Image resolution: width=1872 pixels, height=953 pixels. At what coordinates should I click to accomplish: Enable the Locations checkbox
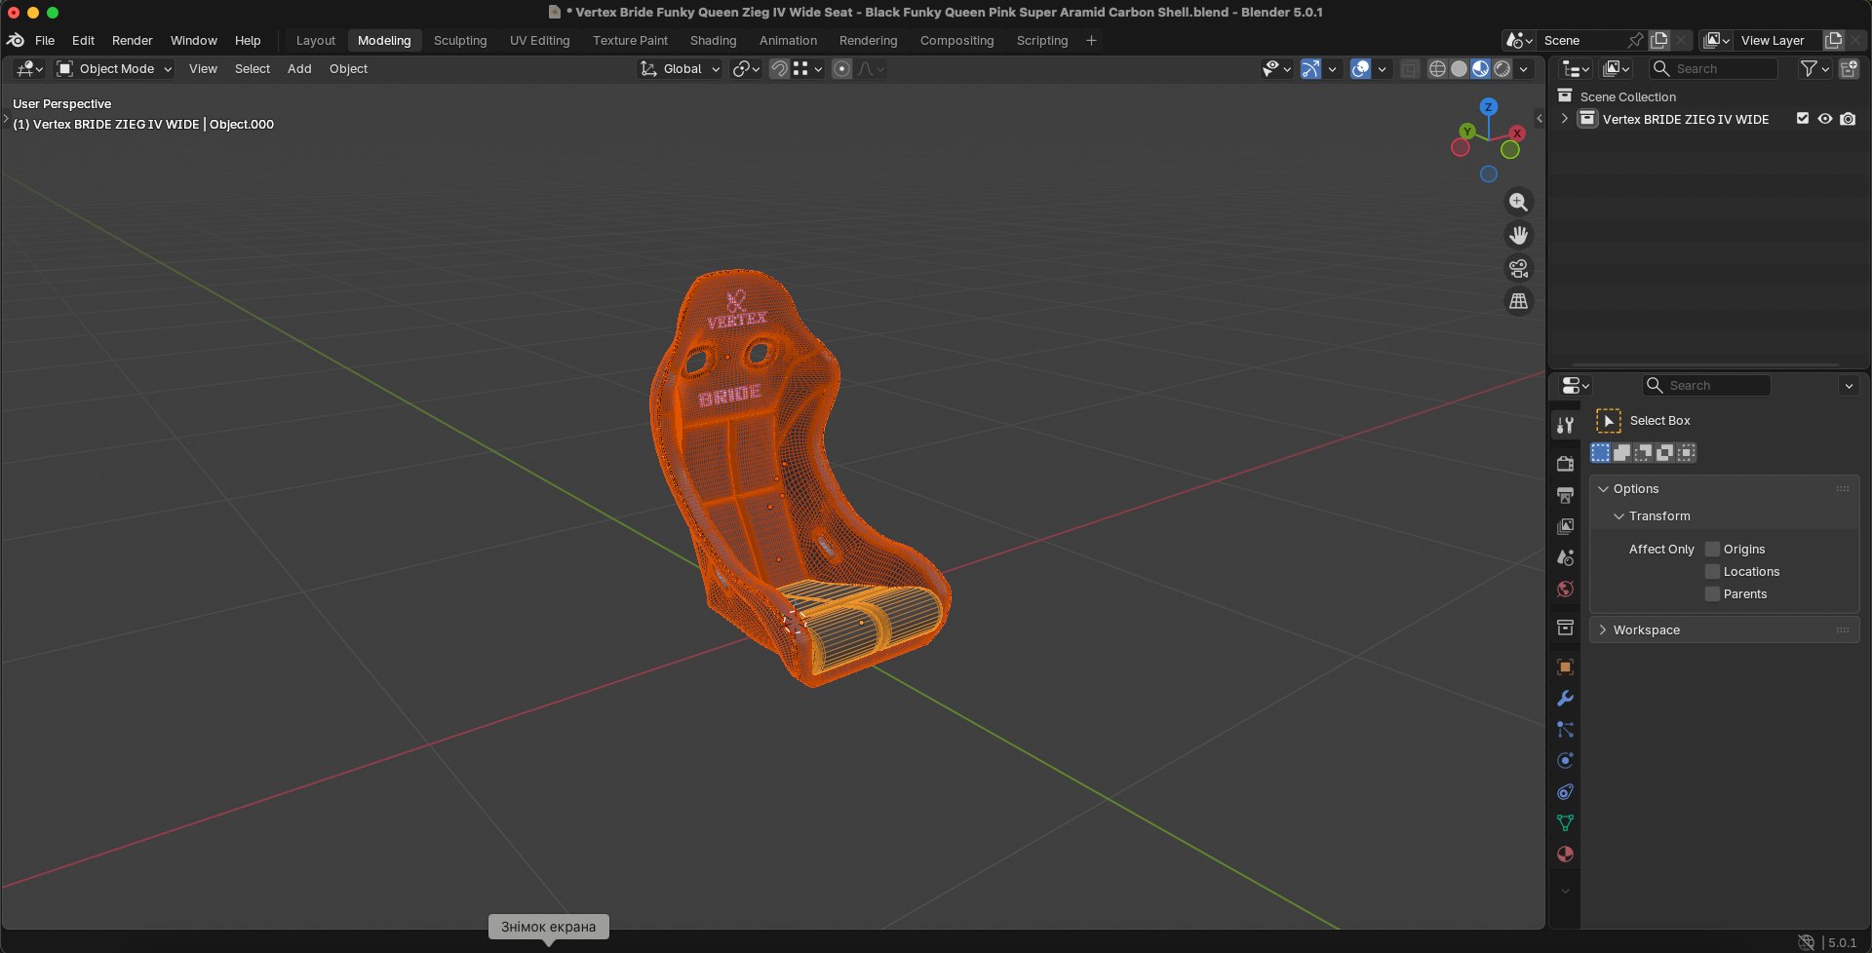(1712, 572)
